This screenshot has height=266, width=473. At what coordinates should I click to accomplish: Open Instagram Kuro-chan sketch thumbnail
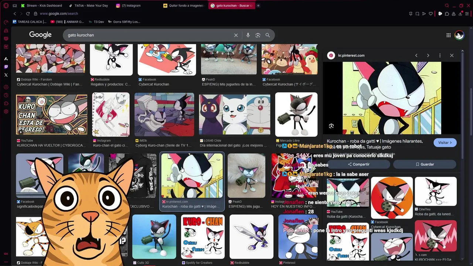pos(111,115)
